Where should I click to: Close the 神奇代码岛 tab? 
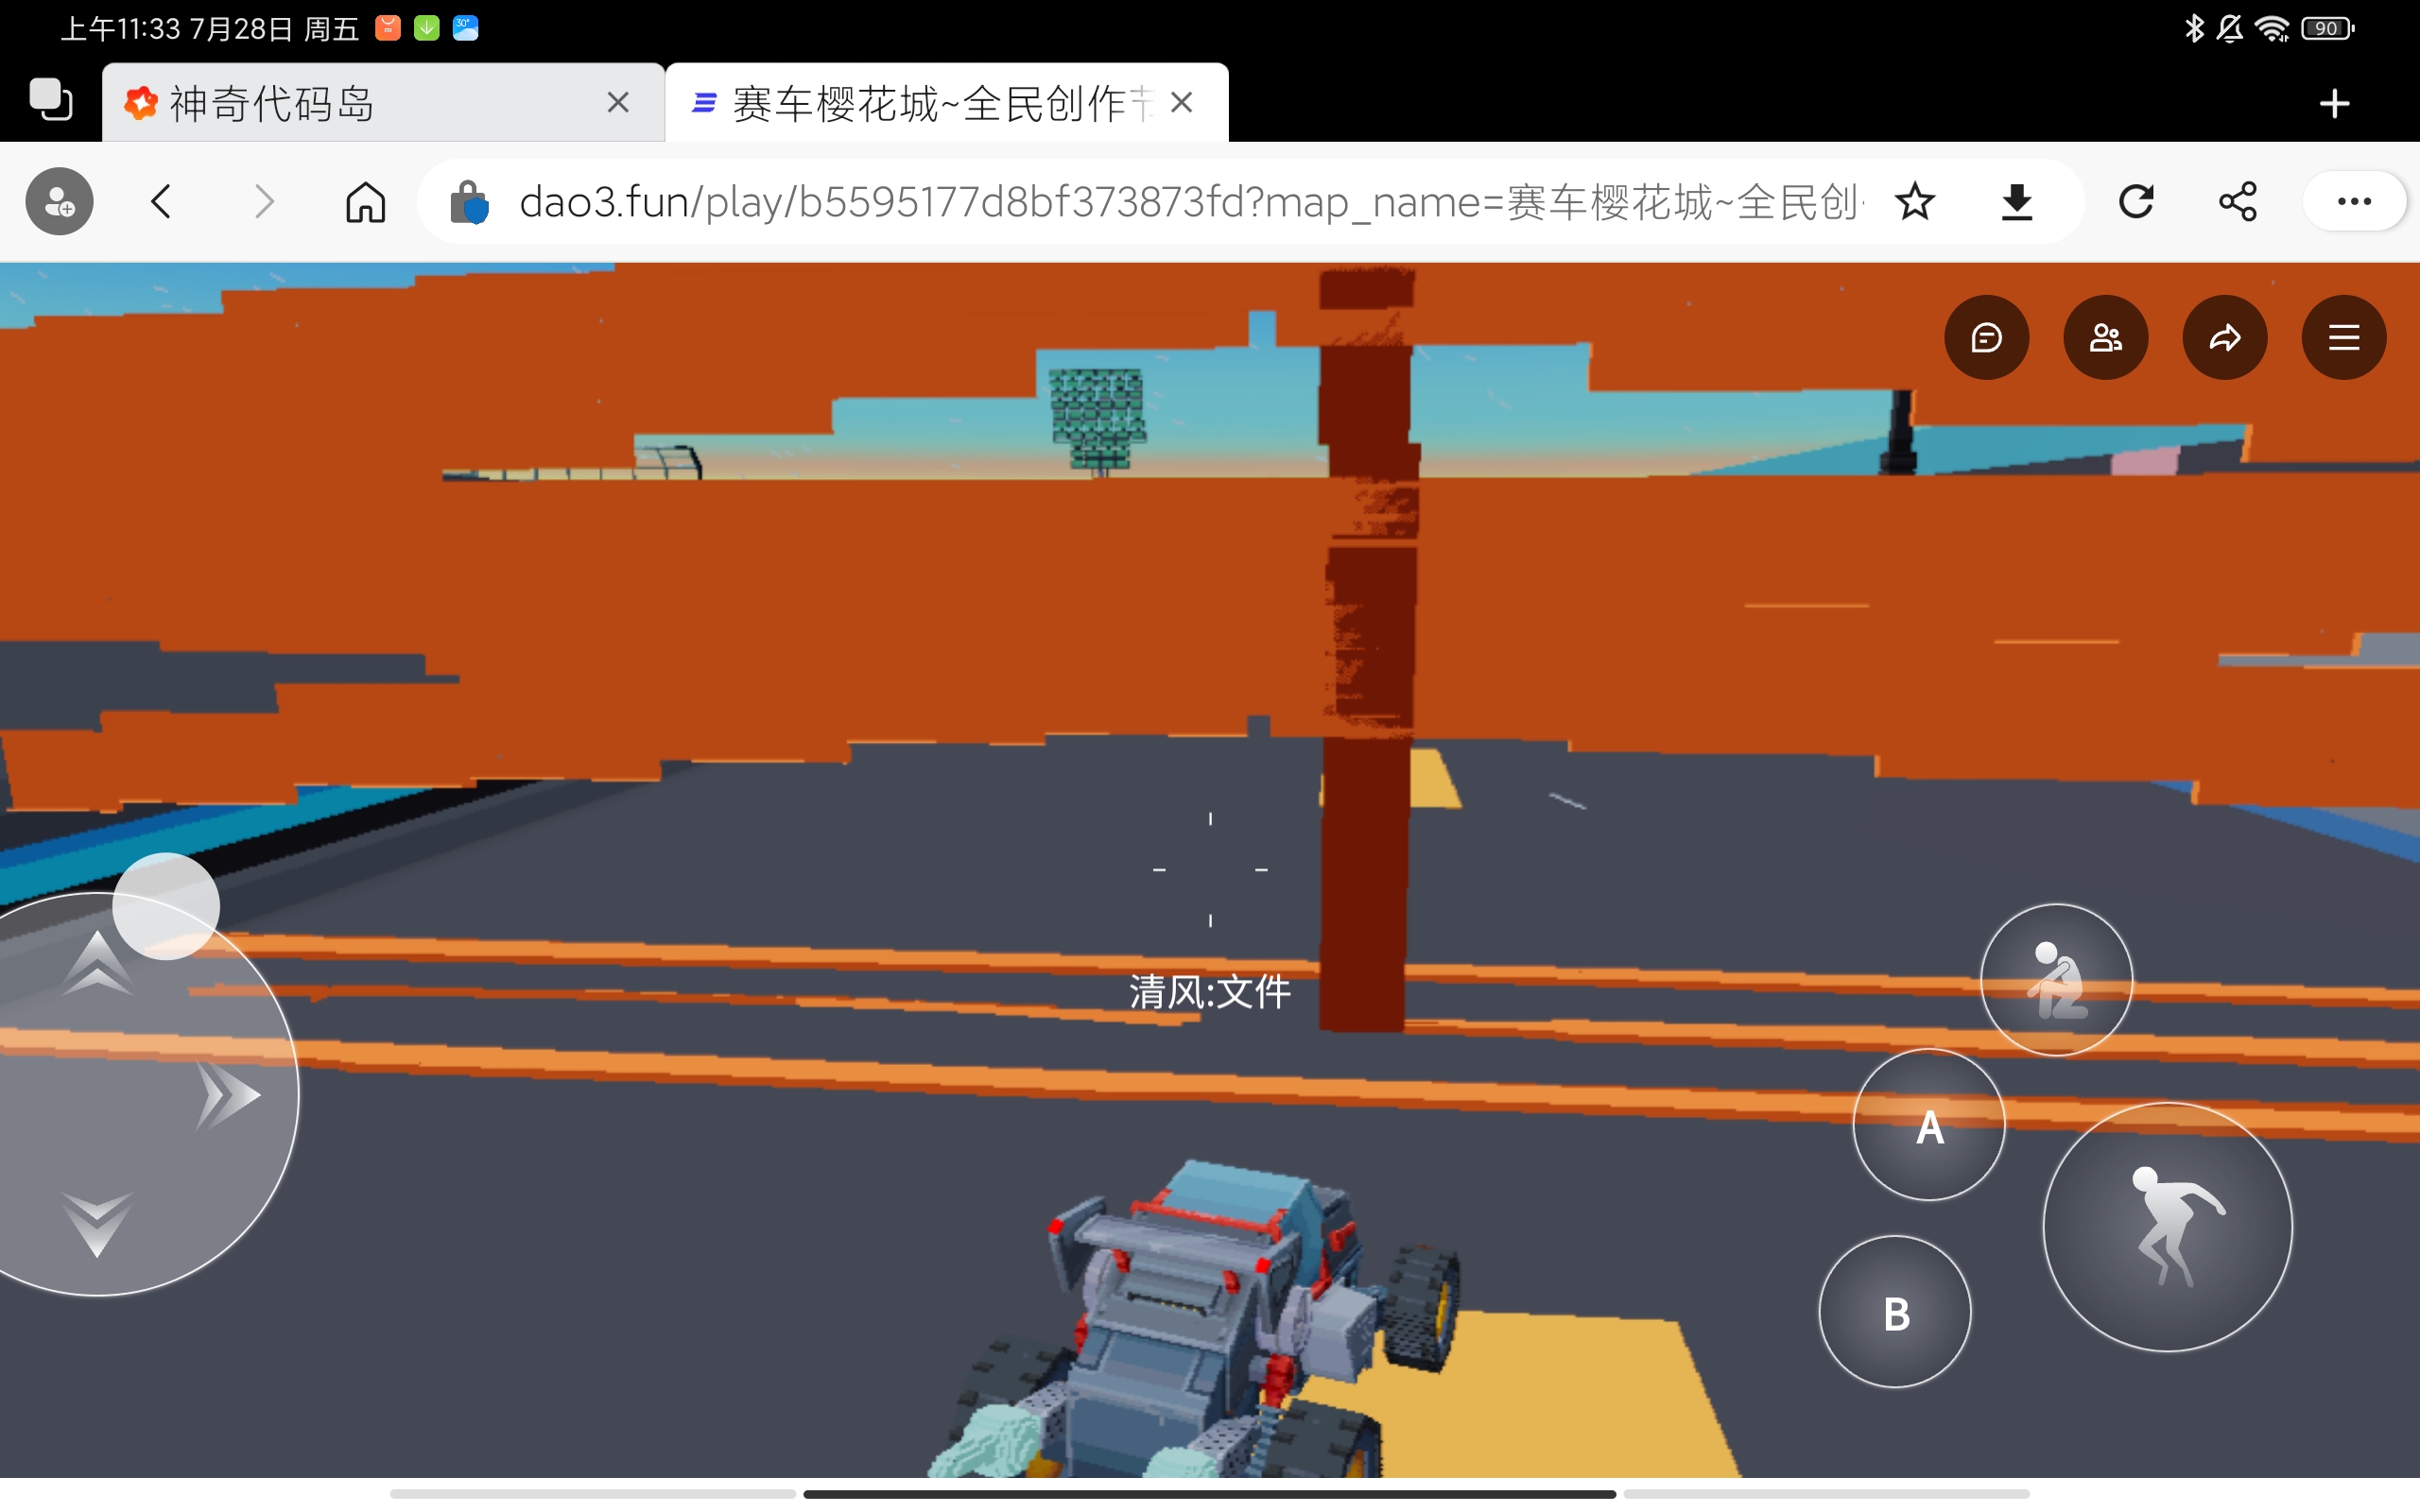[618, 102]
